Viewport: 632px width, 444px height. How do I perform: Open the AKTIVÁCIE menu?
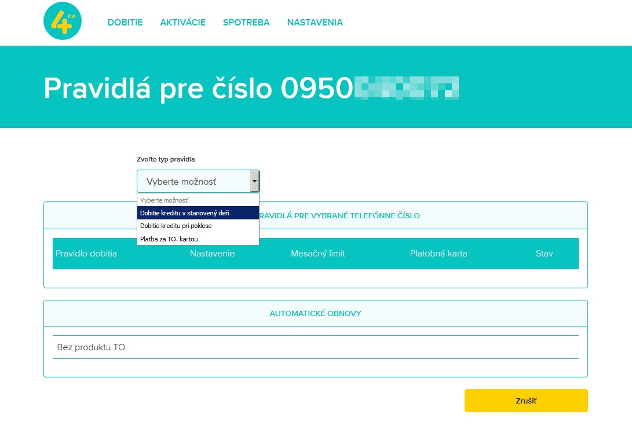[182, 23]
